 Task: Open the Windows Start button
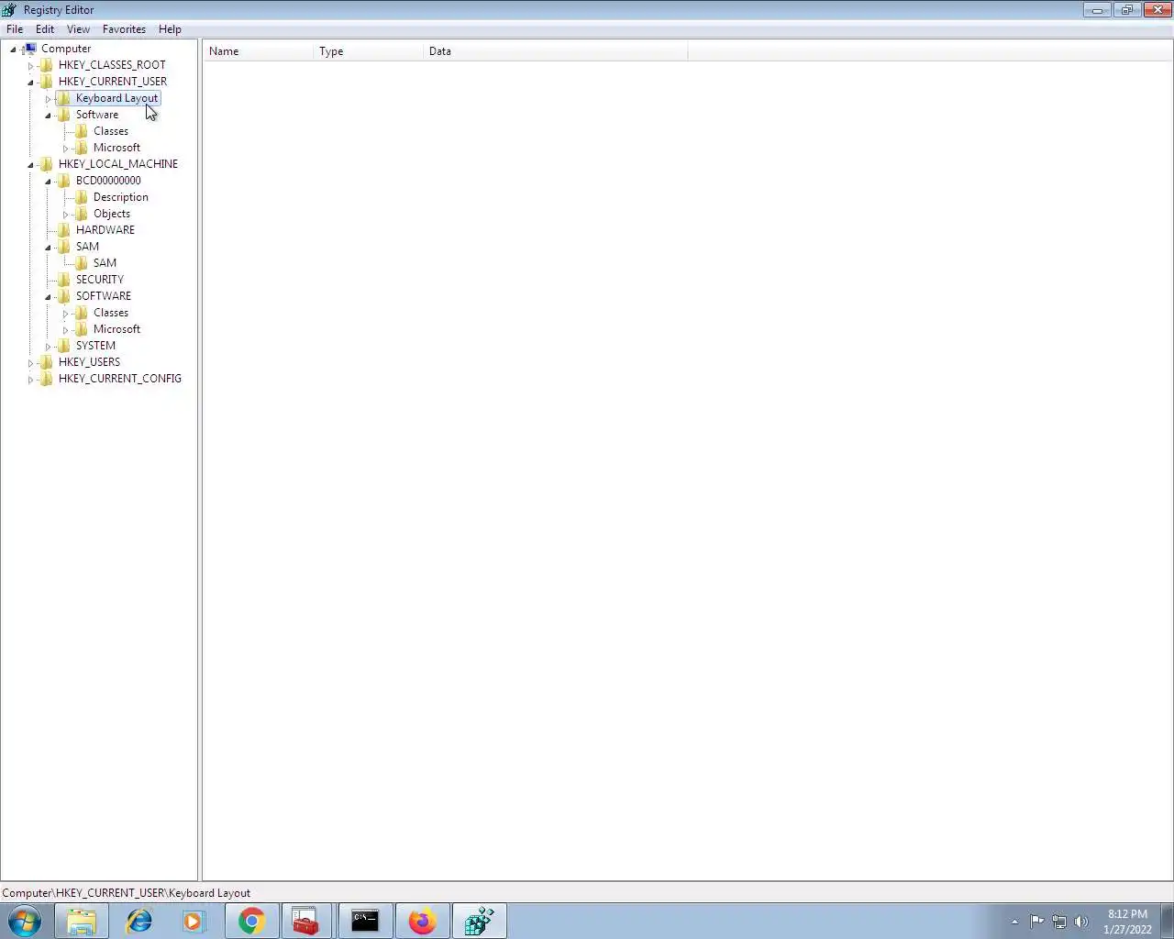[25, 921]
